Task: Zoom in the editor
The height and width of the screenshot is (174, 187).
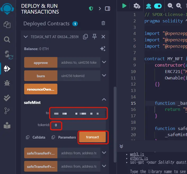Action: [x=179, y=6]
